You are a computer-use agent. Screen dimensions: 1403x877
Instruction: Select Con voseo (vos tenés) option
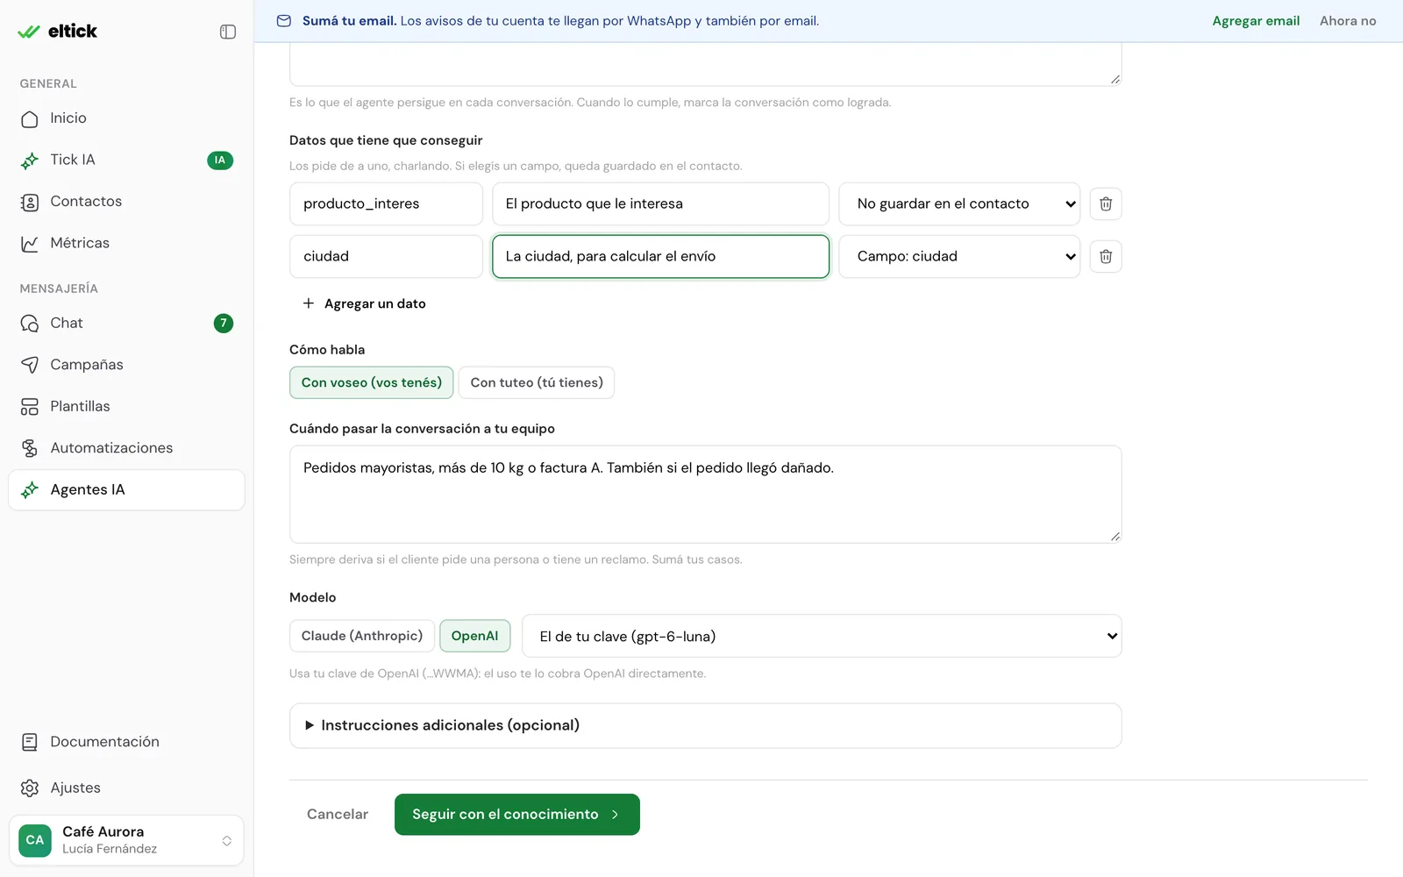[x=372, y=382]
